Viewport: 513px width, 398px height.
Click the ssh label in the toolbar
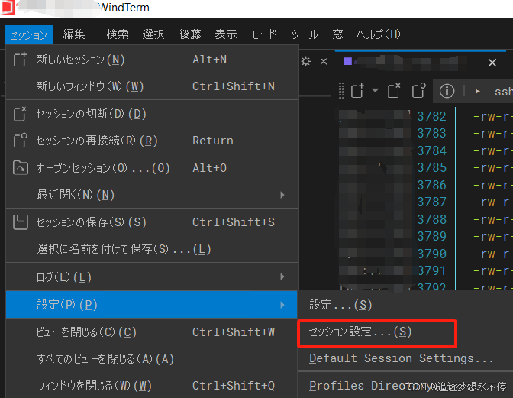[x=504, y=92]
